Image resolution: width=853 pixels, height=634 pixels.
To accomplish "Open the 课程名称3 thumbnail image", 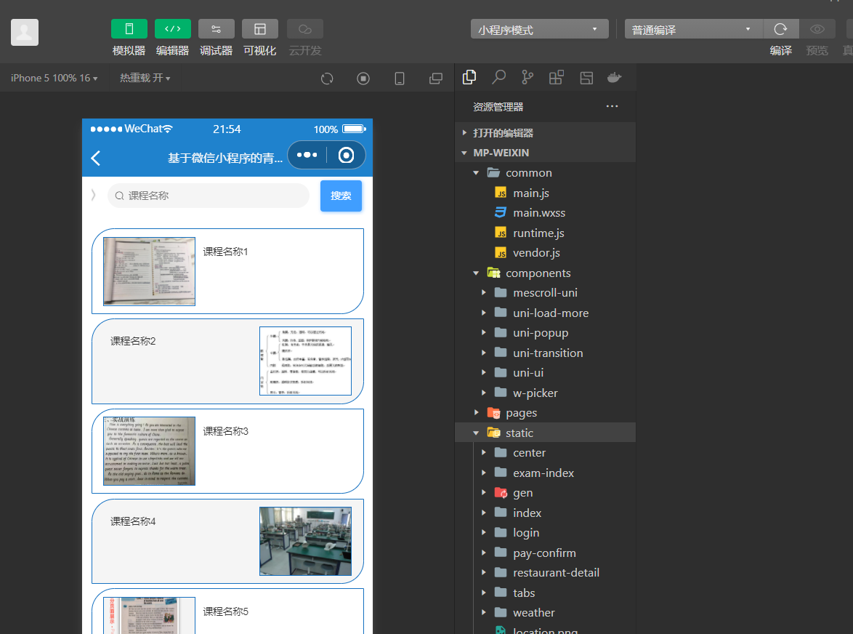I will 149,452.
